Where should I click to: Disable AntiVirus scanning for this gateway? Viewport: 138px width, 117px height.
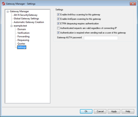tap(58, 14)
